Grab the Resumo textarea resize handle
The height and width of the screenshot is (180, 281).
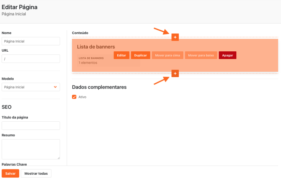click(58, 158)
